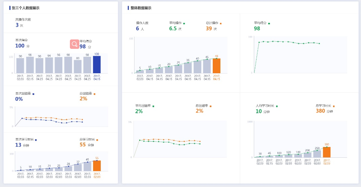This screenshot has width=361, height=187.
Task: Select the orange bar labeled 55
Action: click(x=97, y=166)
